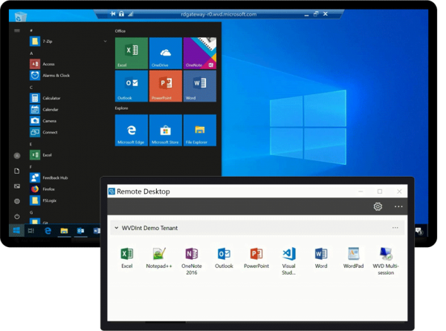Open Outlook from the taskbar
Viewport: 446px width, 331px height.
click(80, 231)
